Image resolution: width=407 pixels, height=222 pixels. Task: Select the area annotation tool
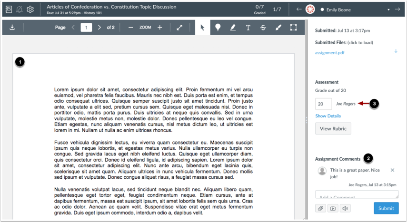click(293, 27)
